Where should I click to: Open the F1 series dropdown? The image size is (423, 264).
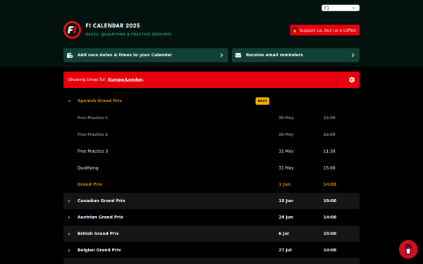click(341, 8)
